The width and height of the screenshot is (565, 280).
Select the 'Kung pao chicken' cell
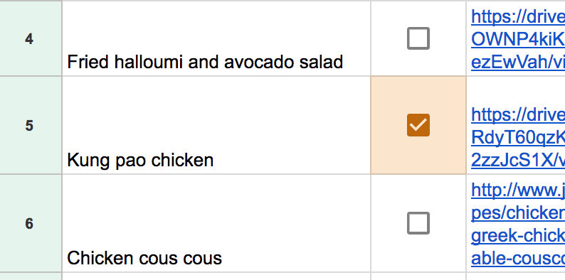pyautogui.click(x=216, y=125)
